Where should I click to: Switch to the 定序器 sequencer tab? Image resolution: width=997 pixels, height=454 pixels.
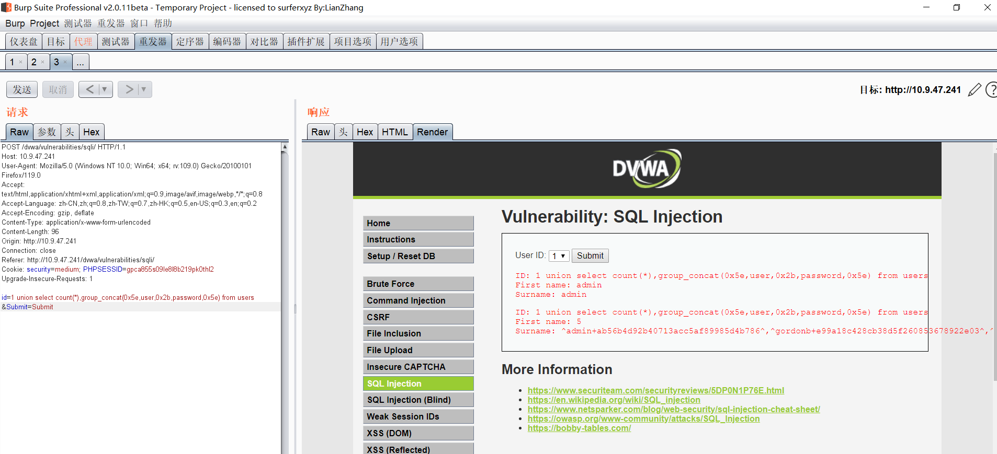[190, 41]
